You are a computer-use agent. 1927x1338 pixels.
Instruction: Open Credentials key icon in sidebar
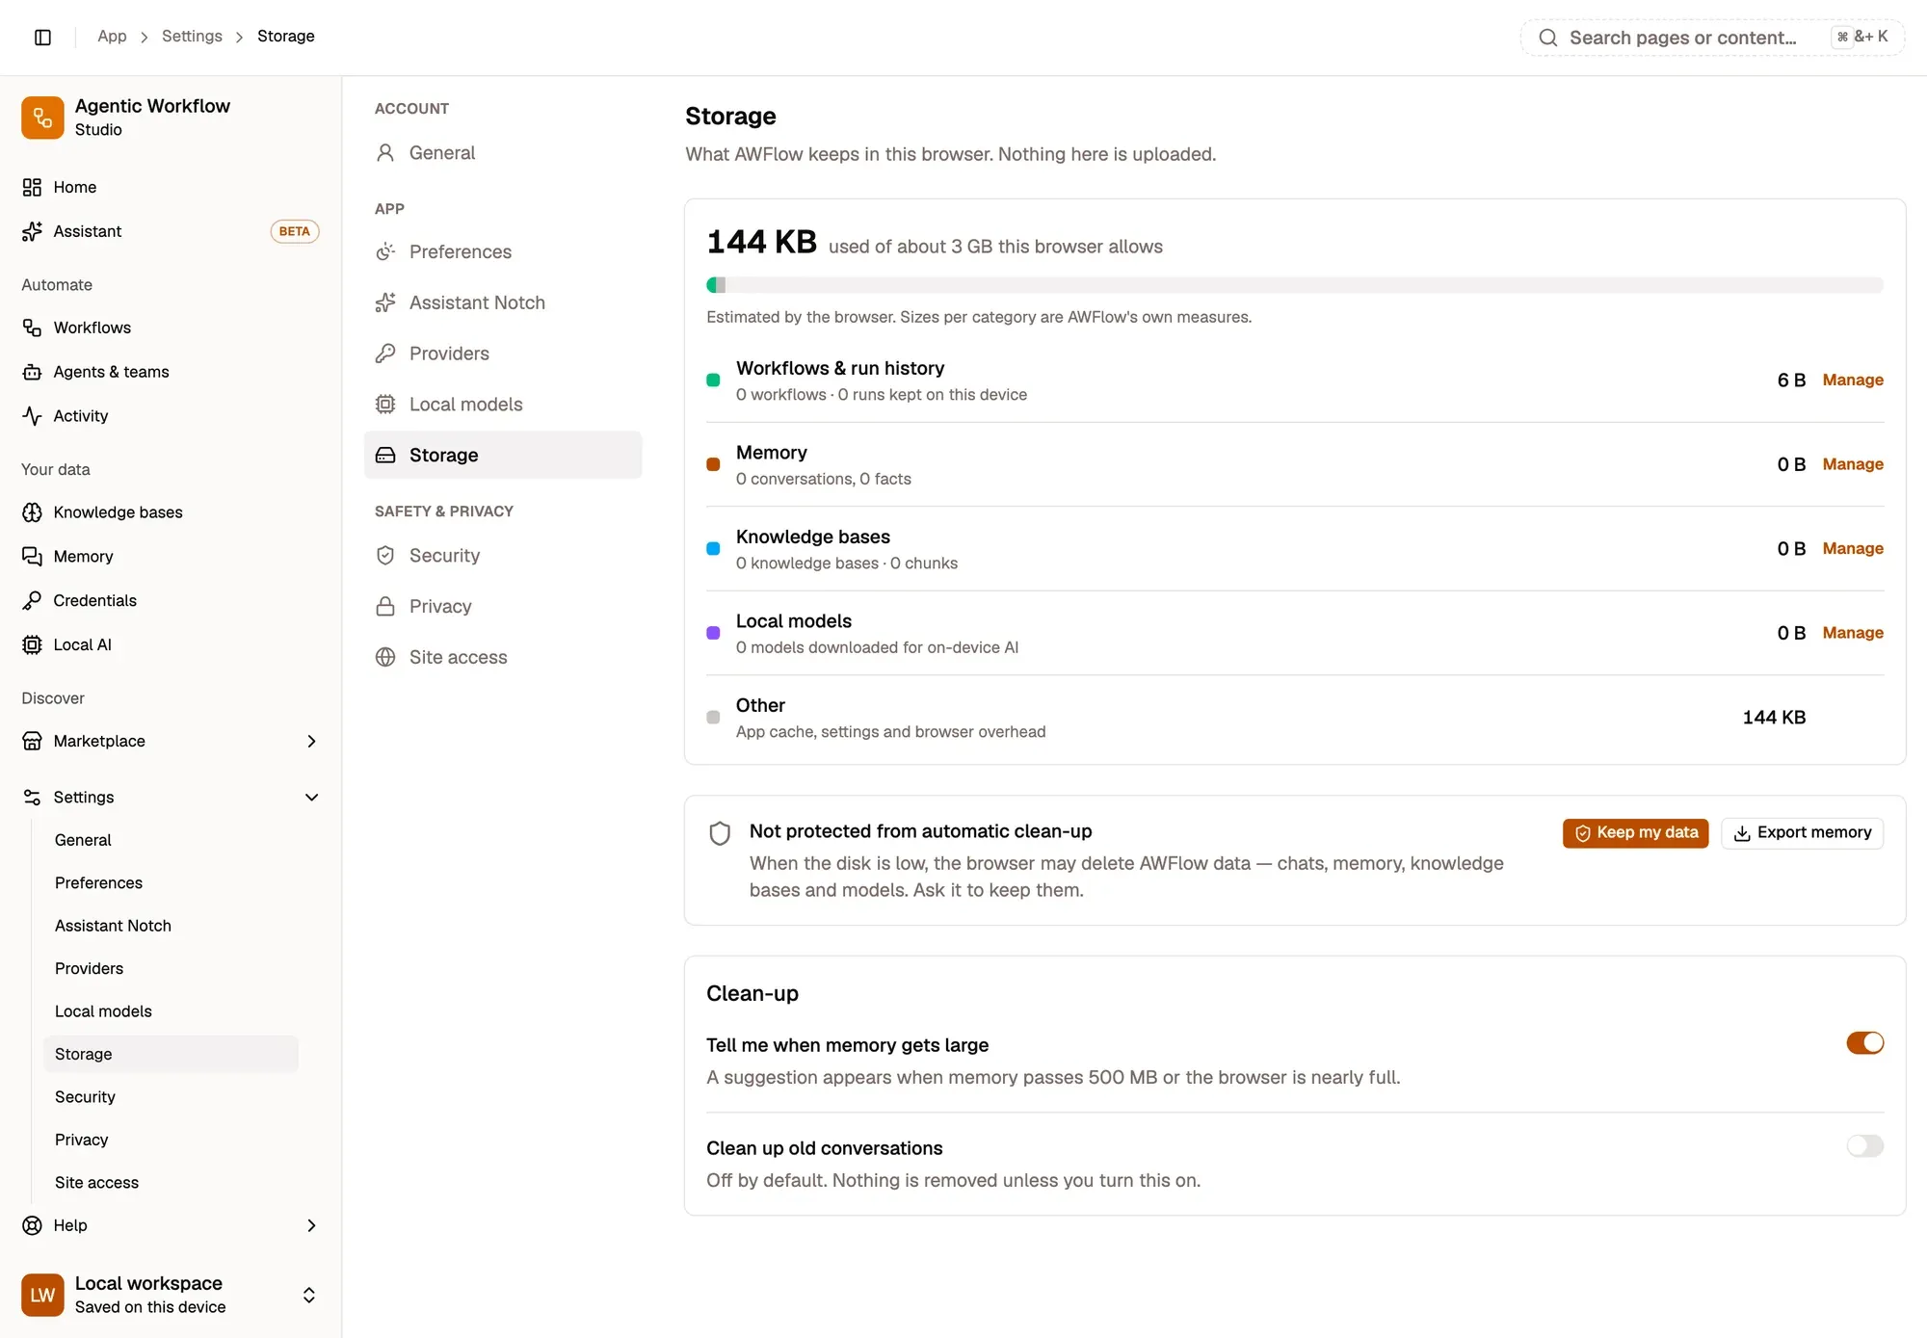32,600
